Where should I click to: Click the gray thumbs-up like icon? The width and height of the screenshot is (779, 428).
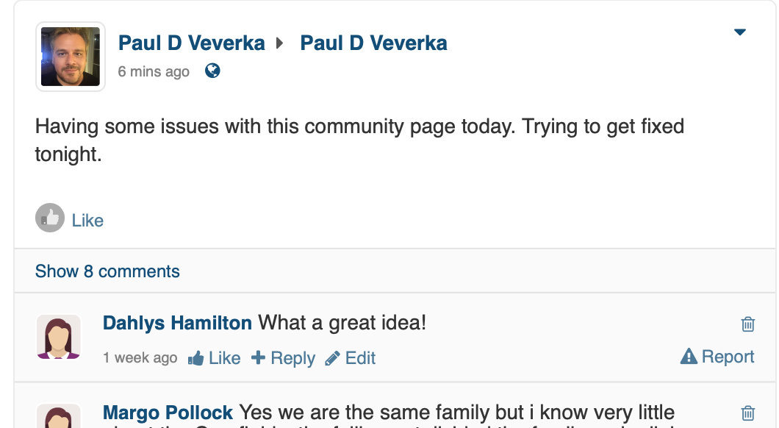[50, 218]
